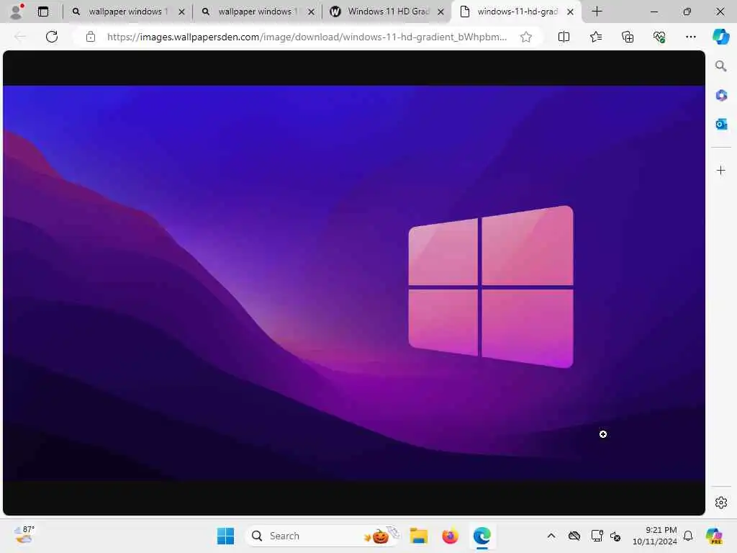This screenshot has height=553, width=737.
Task: Close the second 'wallpaper windows' tab
Action: pos(311,12)
